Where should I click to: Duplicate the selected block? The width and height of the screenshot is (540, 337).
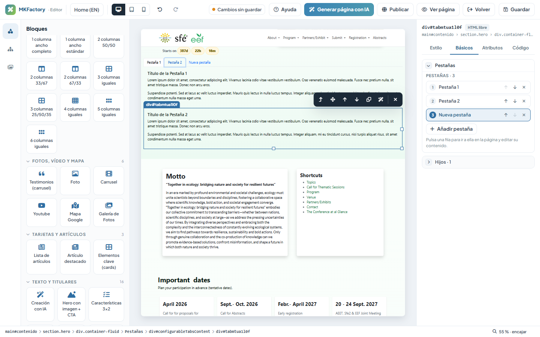pos(369,100)
